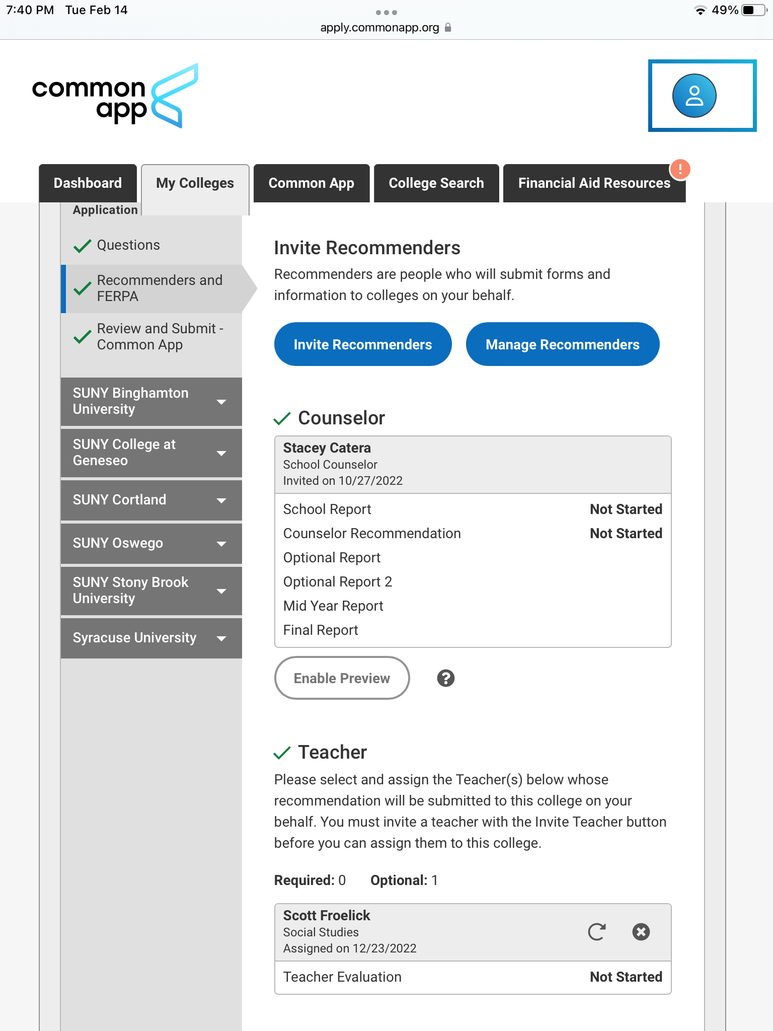Remove Scott Froelick teacher assignment
Screen dimensions: 773x1031
coord(641,932)
